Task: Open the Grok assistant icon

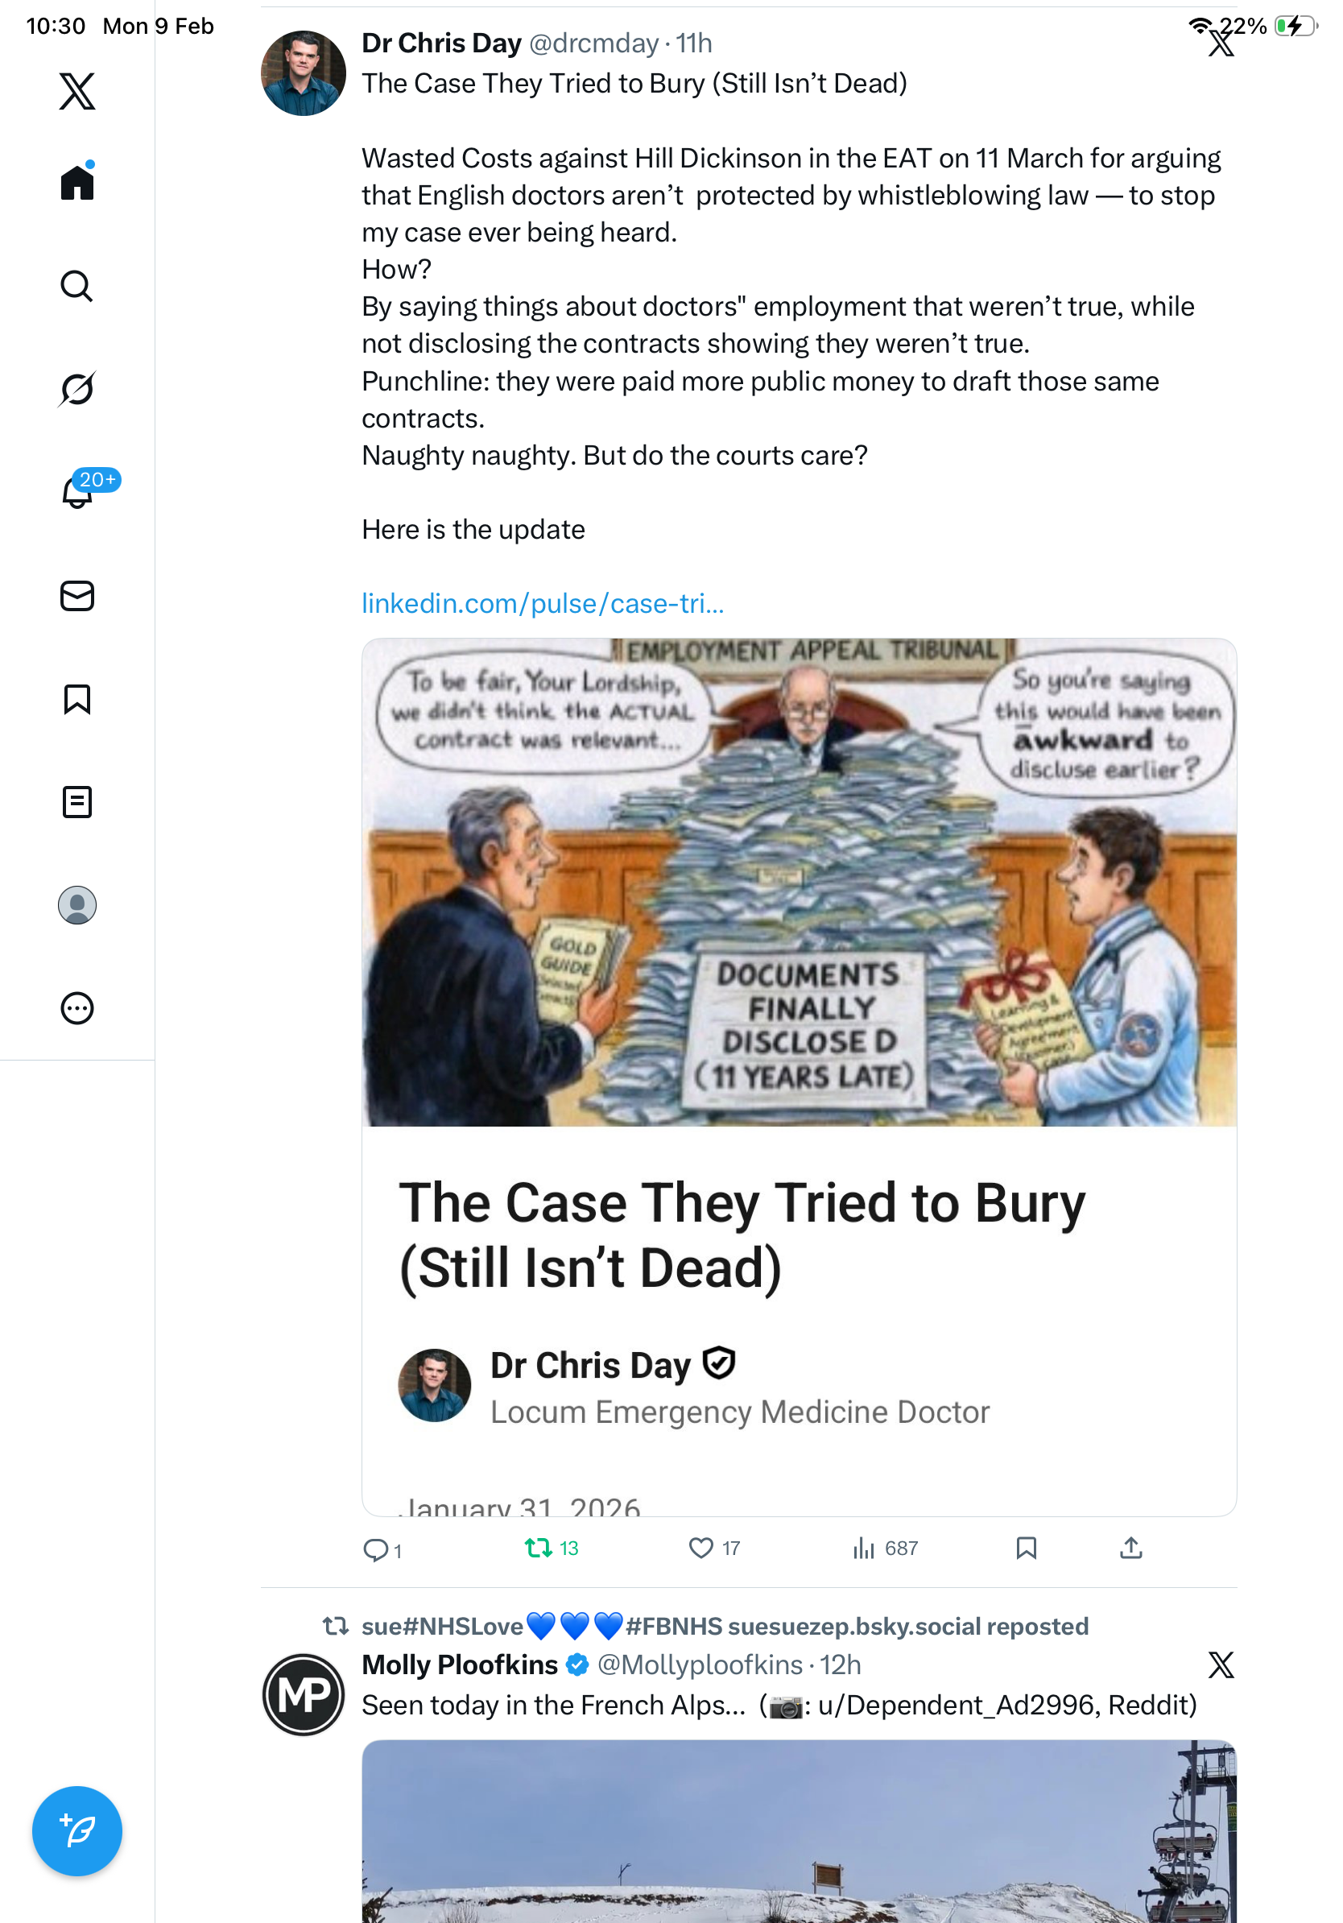Action: (x=77, y=389)
